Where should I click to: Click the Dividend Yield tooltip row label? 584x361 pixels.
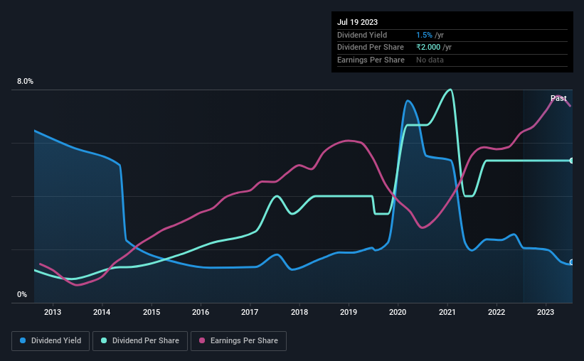tap(362, 35)
